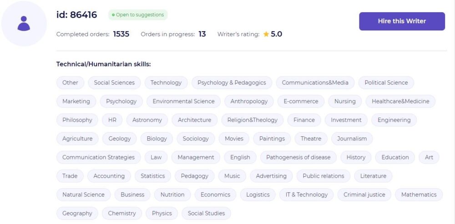Click the yellow rating star icon
The height and width of the screenshot is (224, 455).
(x=266, y=34)
